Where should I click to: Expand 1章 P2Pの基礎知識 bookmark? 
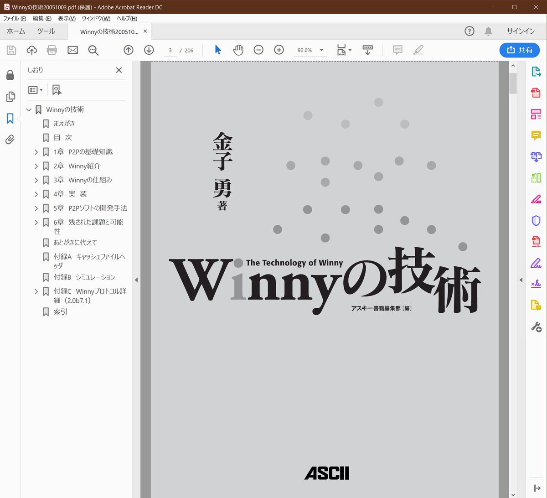click(x=36, y=152)
